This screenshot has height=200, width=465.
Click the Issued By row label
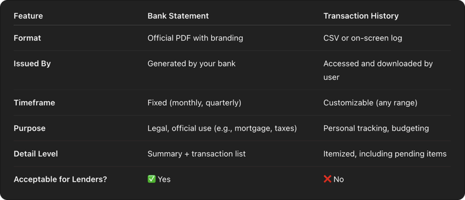[x=32, y=63]
